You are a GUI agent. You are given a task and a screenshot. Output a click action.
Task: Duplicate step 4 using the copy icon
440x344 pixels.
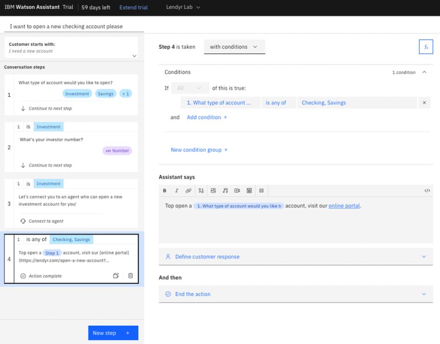pyautogui.click(x=116, y=275)
